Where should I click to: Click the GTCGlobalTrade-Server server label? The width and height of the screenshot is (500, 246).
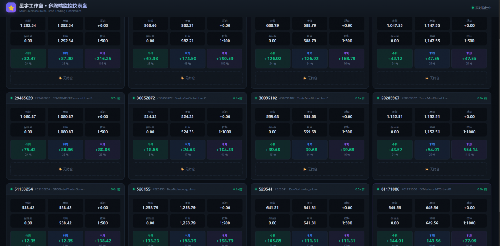coord(68,189)
